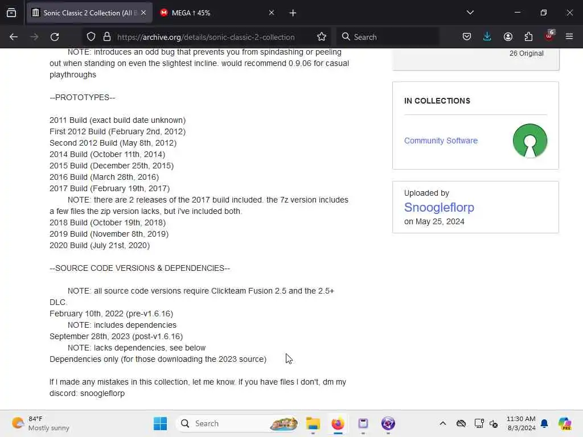Switch to Sonic Classic 2 Collection tab

(89, 13)
